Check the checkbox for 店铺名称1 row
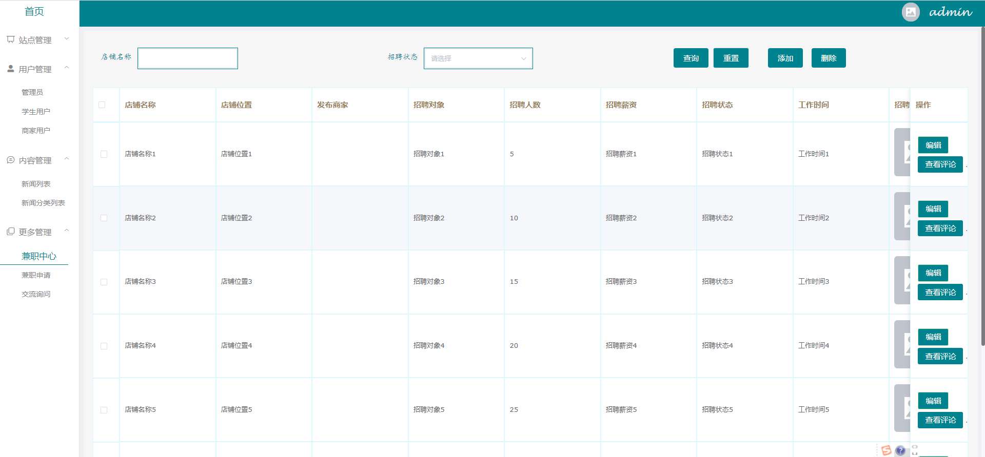The width and height of the screenshot is (985, 457). click(x=104, y=154)
